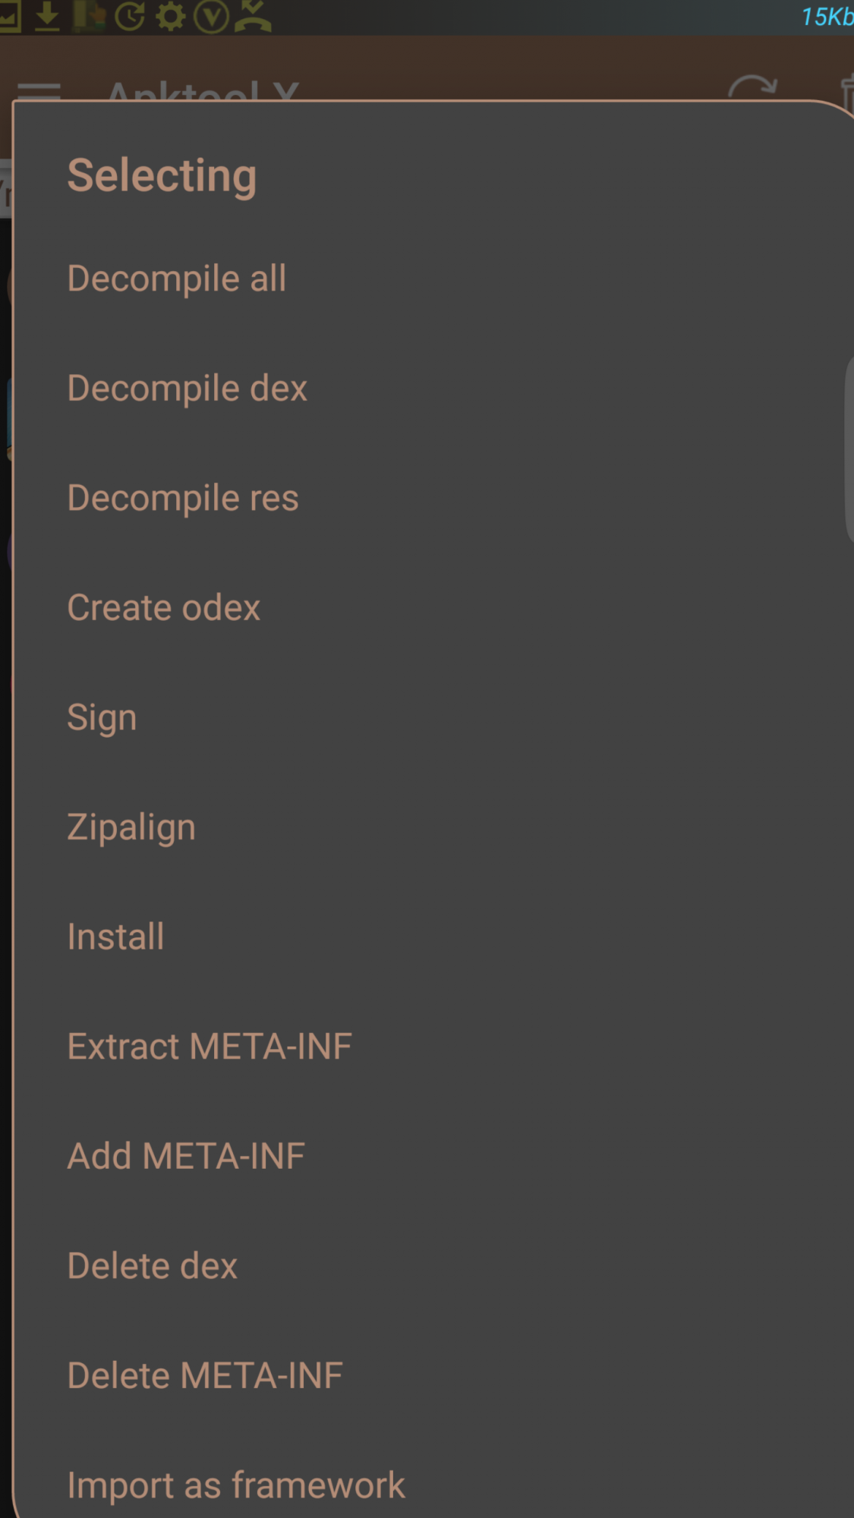Choose Decompile all option
Image resolution: width=854 pixels, height=1518 pixels.
click(x=177, y=279)
